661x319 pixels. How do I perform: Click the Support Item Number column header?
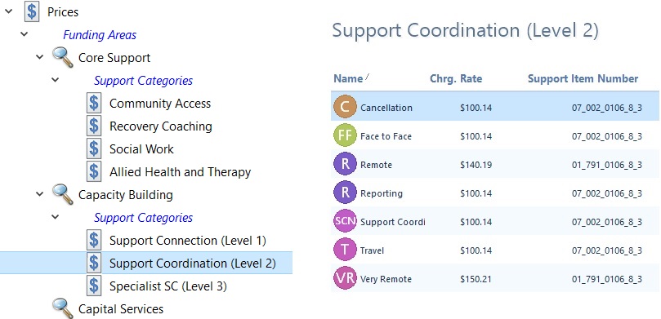pyautogui.click(x=583, y=78)
